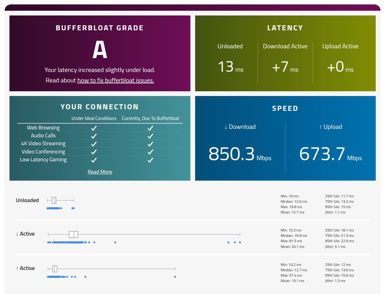Click the Unloaded 25th %ile: 11.7 ms stat
The image size is (389, 294).
pos(340,196)
